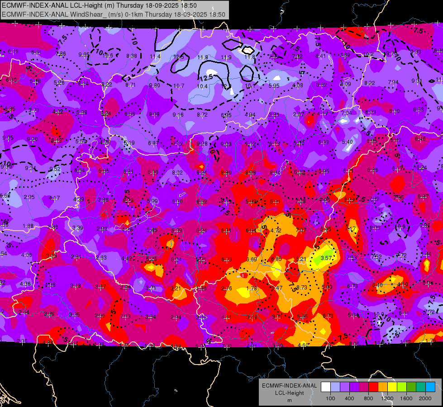Viewport: 443px width, 407px height.
Task: Click the yellow legend color swatch
Action: 392,387
